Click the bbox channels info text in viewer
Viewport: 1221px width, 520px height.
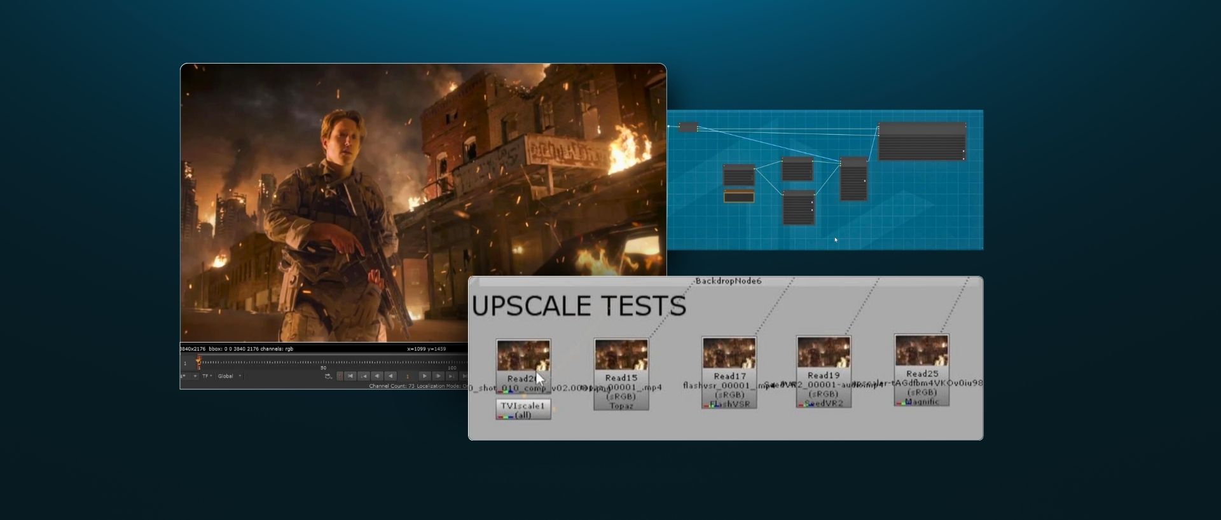[x=251, y=348]
